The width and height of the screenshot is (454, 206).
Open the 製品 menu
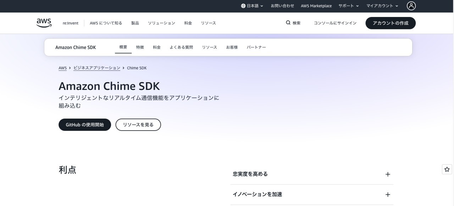135,23
